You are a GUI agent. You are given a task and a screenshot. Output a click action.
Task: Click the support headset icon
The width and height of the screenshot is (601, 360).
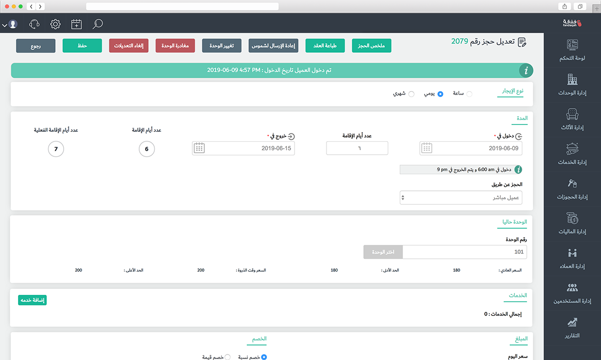[35, 24]
